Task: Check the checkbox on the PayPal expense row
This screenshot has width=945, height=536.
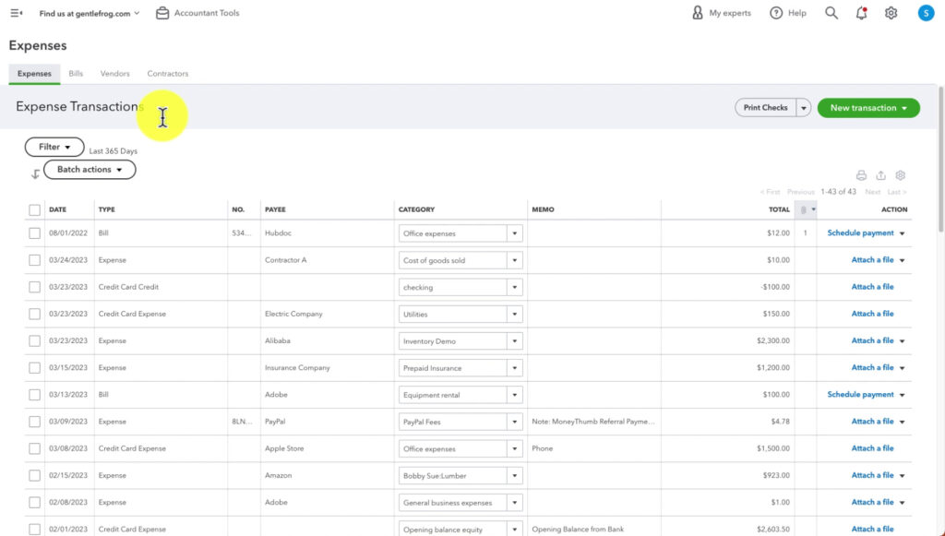Action: click(33, 421)
